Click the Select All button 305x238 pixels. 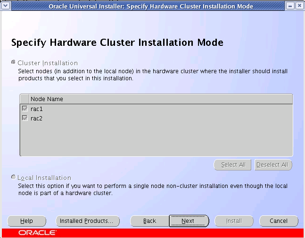coord(232,165)
